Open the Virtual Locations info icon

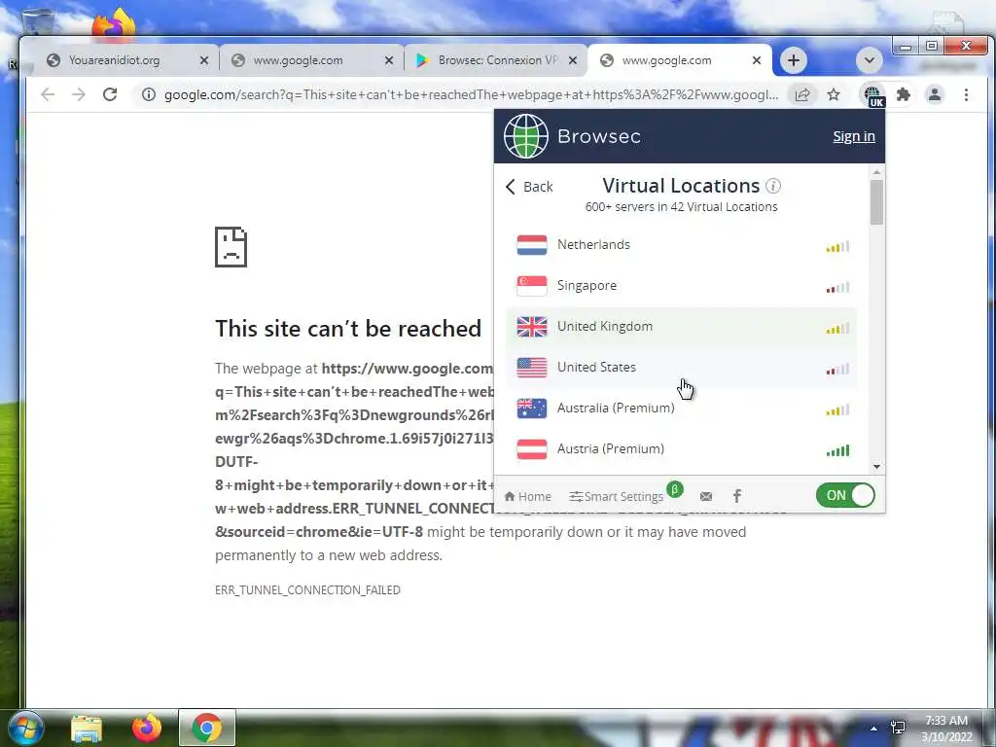pyautogui.click(x=773, y=186)
